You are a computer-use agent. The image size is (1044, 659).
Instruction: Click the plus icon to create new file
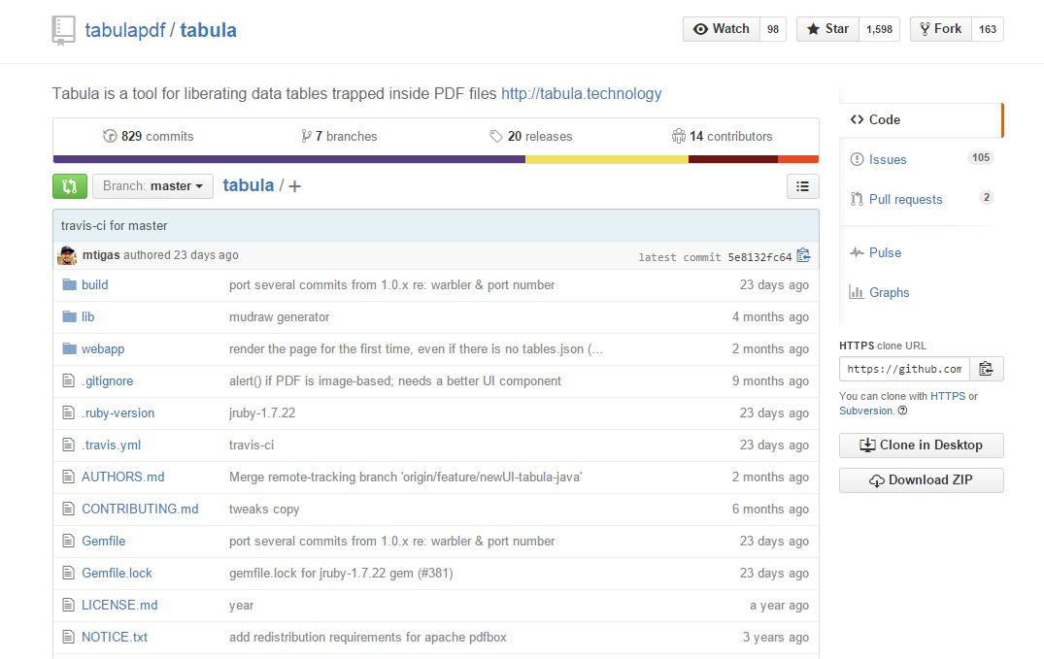pos(294,186)
